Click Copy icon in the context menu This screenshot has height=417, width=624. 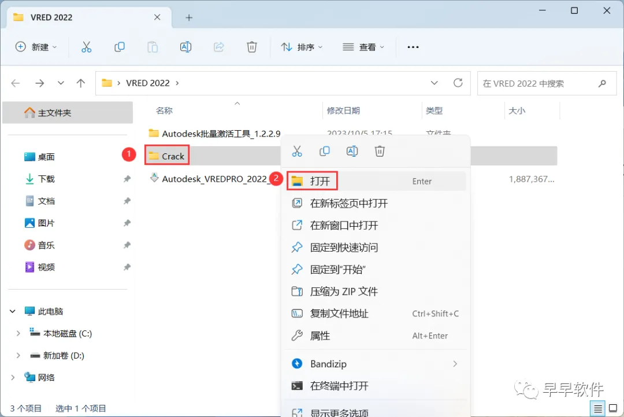pyautogui.click(x=325, y=152)
